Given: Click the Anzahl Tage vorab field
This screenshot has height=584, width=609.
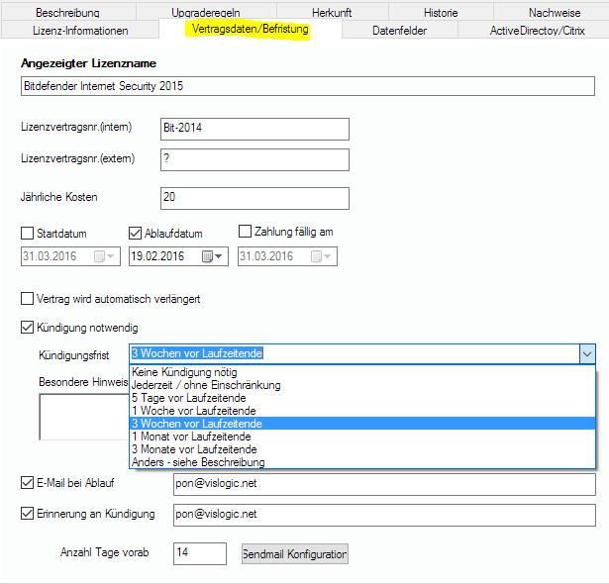Looking at the screenshot, I should 200,553.
